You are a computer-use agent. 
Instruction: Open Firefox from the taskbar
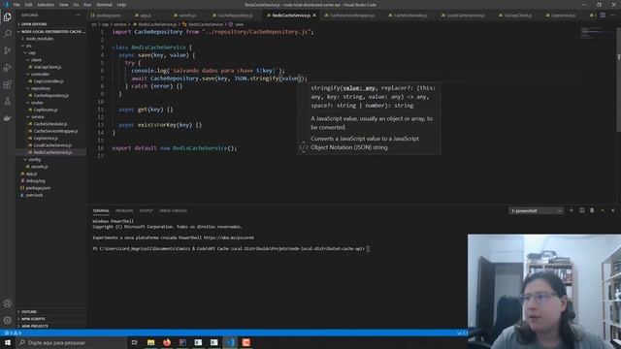167,342
